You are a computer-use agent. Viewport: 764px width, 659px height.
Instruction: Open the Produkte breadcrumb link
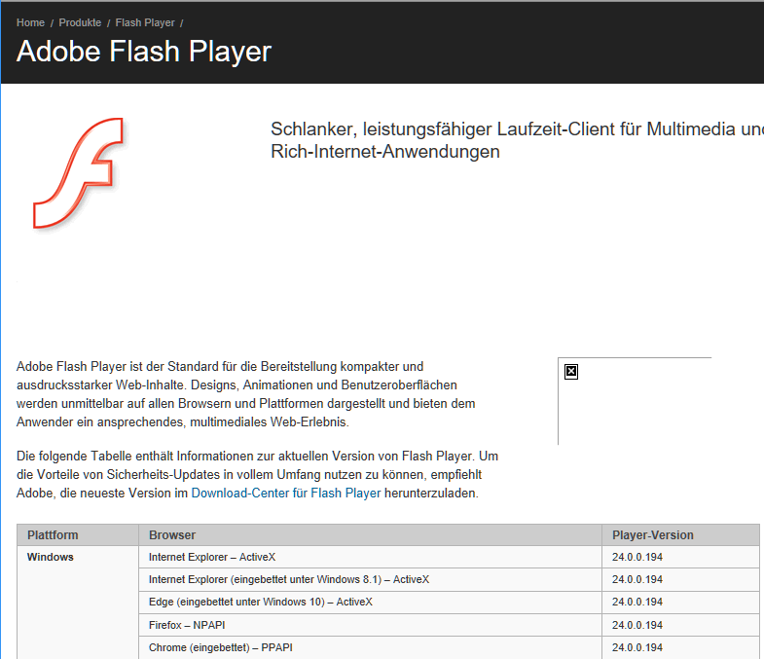(x=80, y=23)
